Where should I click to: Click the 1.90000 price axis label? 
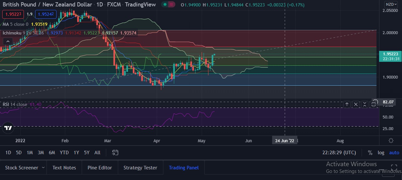(390, 77)
